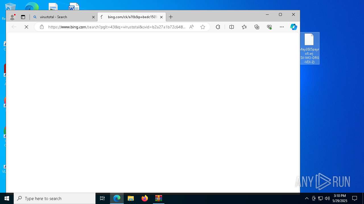Open the Extensions puzzle icon
Screen dimensions: 364x204
pyautogui.click(x=218, y=27)
